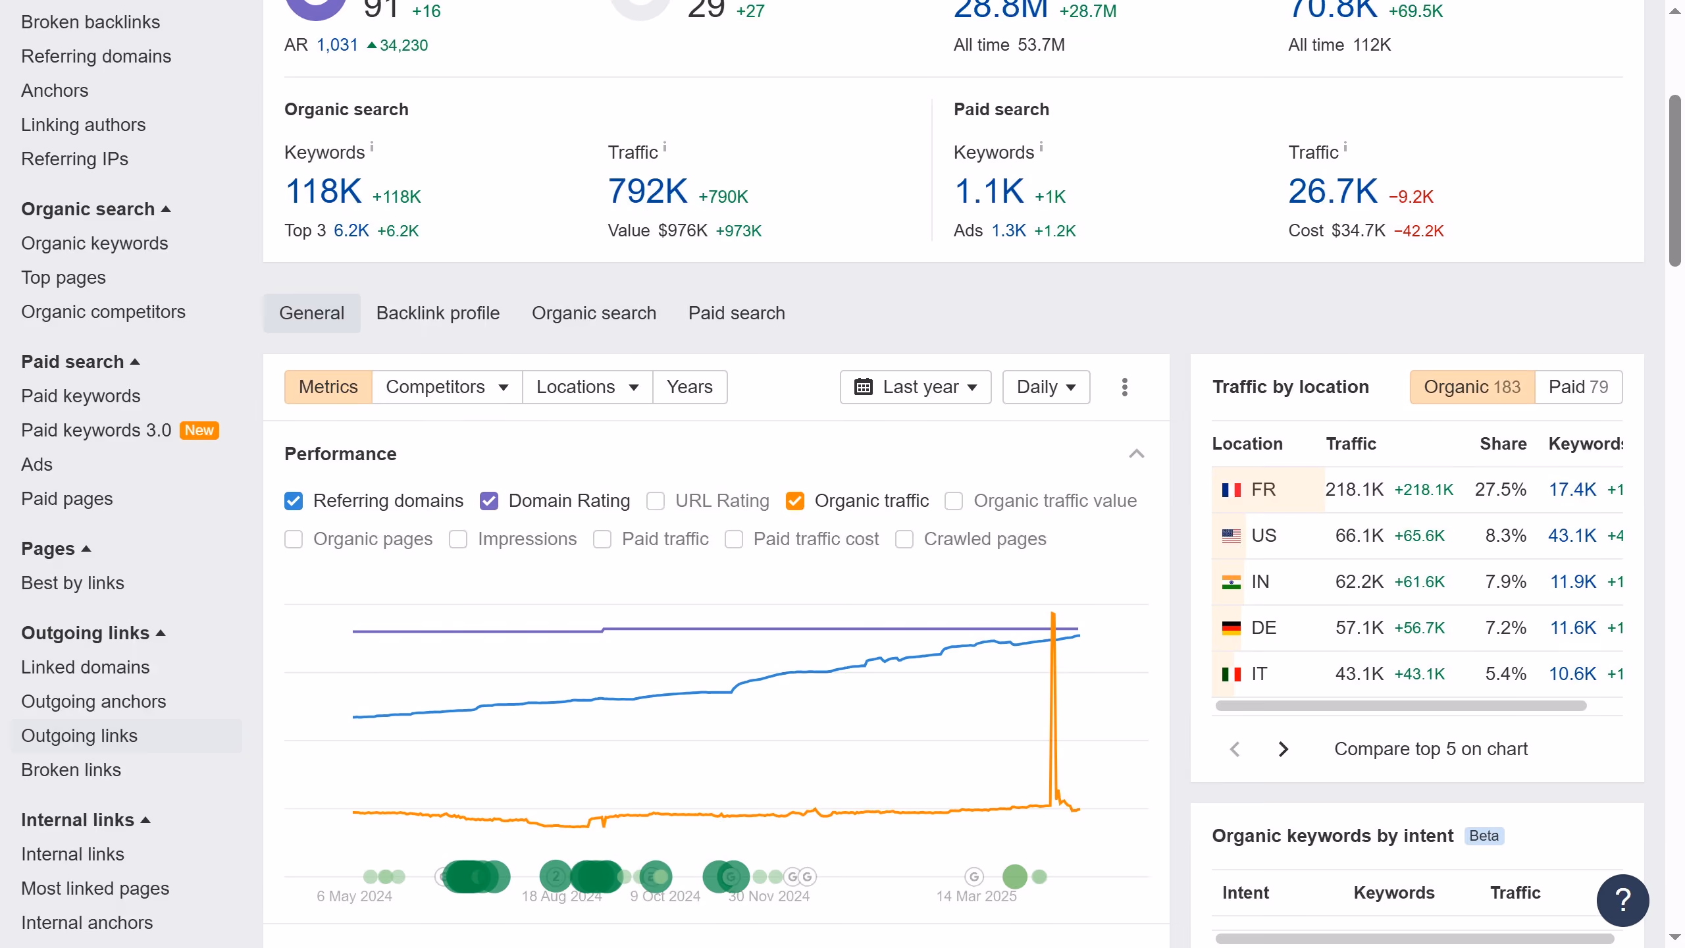Untick the Organic traffic checkbox
1685x948 pixels.
(795, 501)
